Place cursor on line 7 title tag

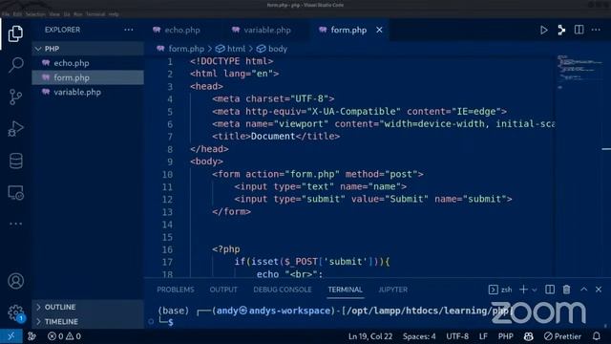276,137
